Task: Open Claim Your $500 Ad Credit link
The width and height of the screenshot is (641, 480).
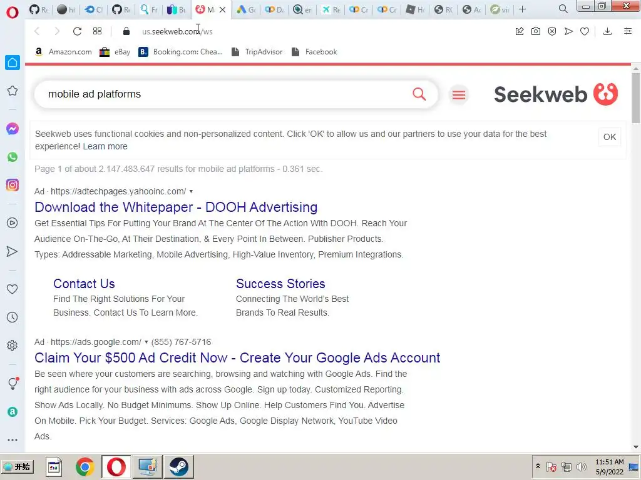Action: pos(237,357)
